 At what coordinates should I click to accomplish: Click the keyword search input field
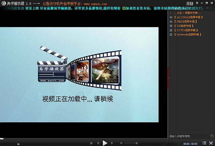pos(189,136)
